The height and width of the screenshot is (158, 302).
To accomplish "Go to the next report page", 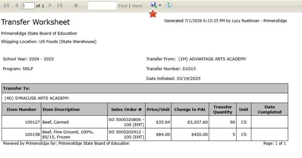I will click(50, 5).
